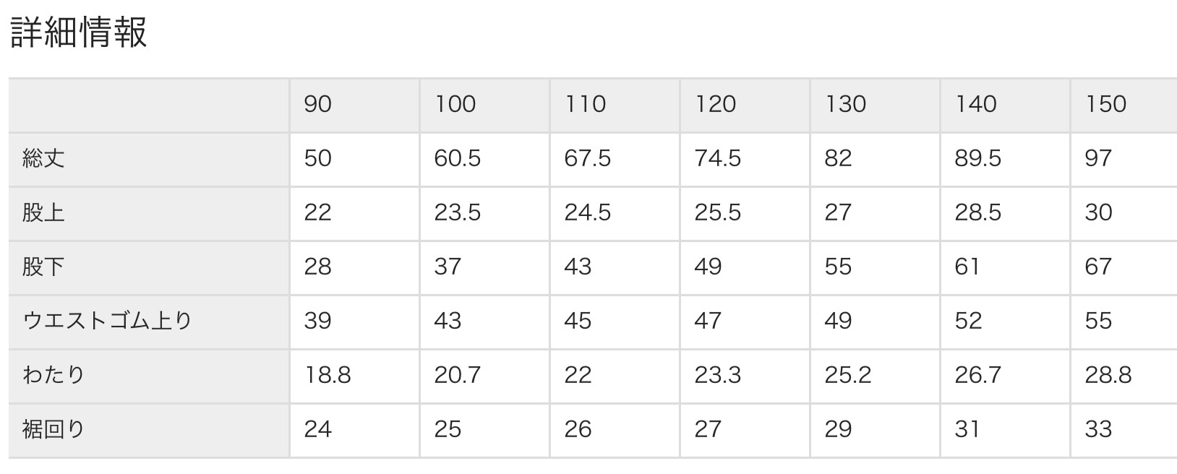The height and width of the screenshot is (474, 1177).
Task: Select 股下 value for size 130
Action: click(x=838, y=267)
